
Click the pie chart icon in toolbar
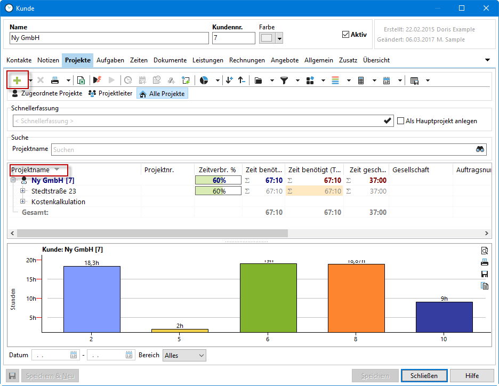click(204, 81)
